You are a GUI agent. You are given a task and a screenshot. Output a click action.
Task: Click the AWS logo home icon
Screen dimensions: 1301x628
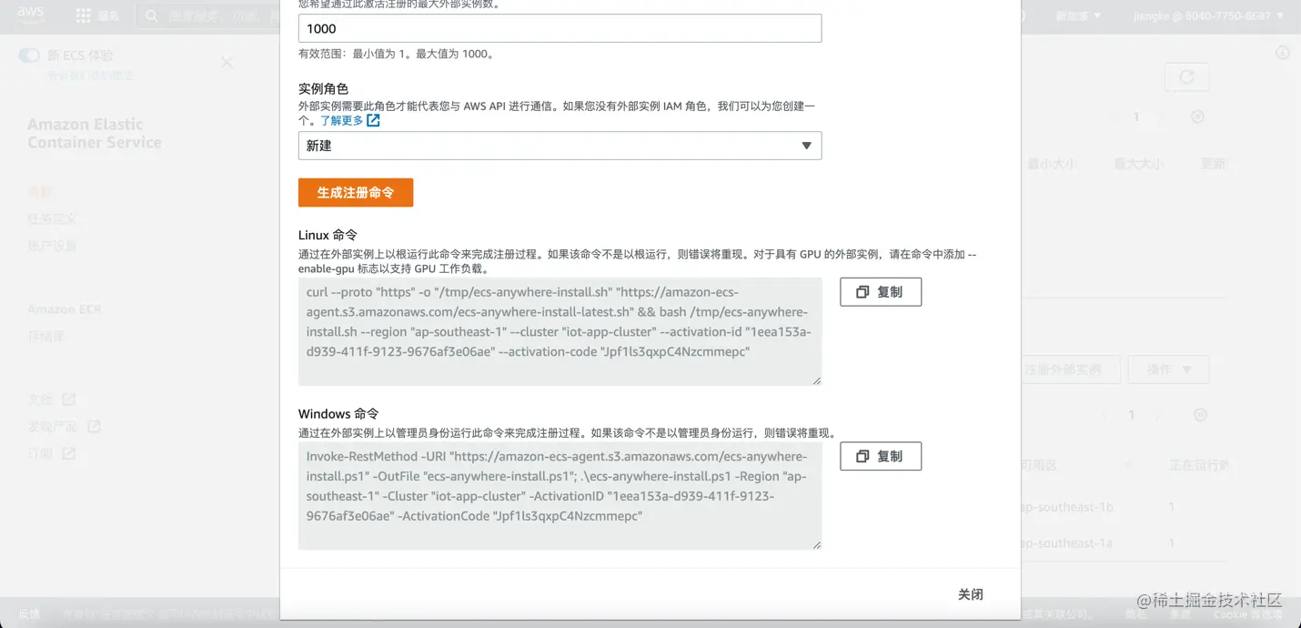tap(30, 15)
